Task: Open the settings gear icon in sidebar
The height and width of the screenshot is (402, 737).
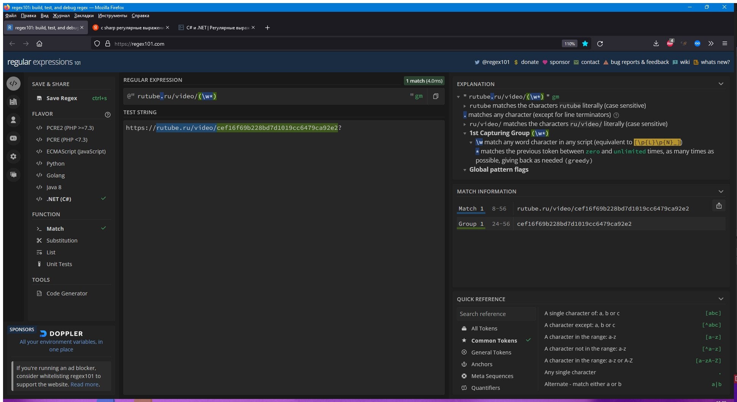Action: coord(13,156)
